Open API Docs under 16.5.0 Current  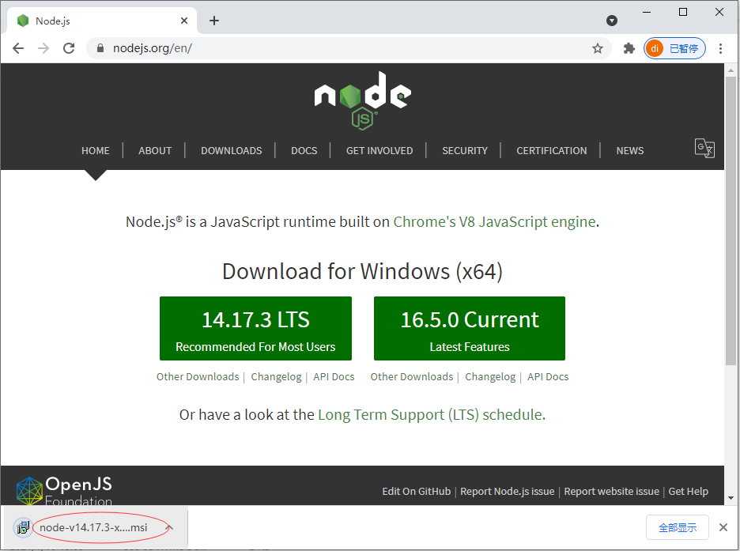[x=548, y=377]
